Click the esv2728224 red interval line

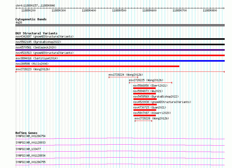(123, 77)
